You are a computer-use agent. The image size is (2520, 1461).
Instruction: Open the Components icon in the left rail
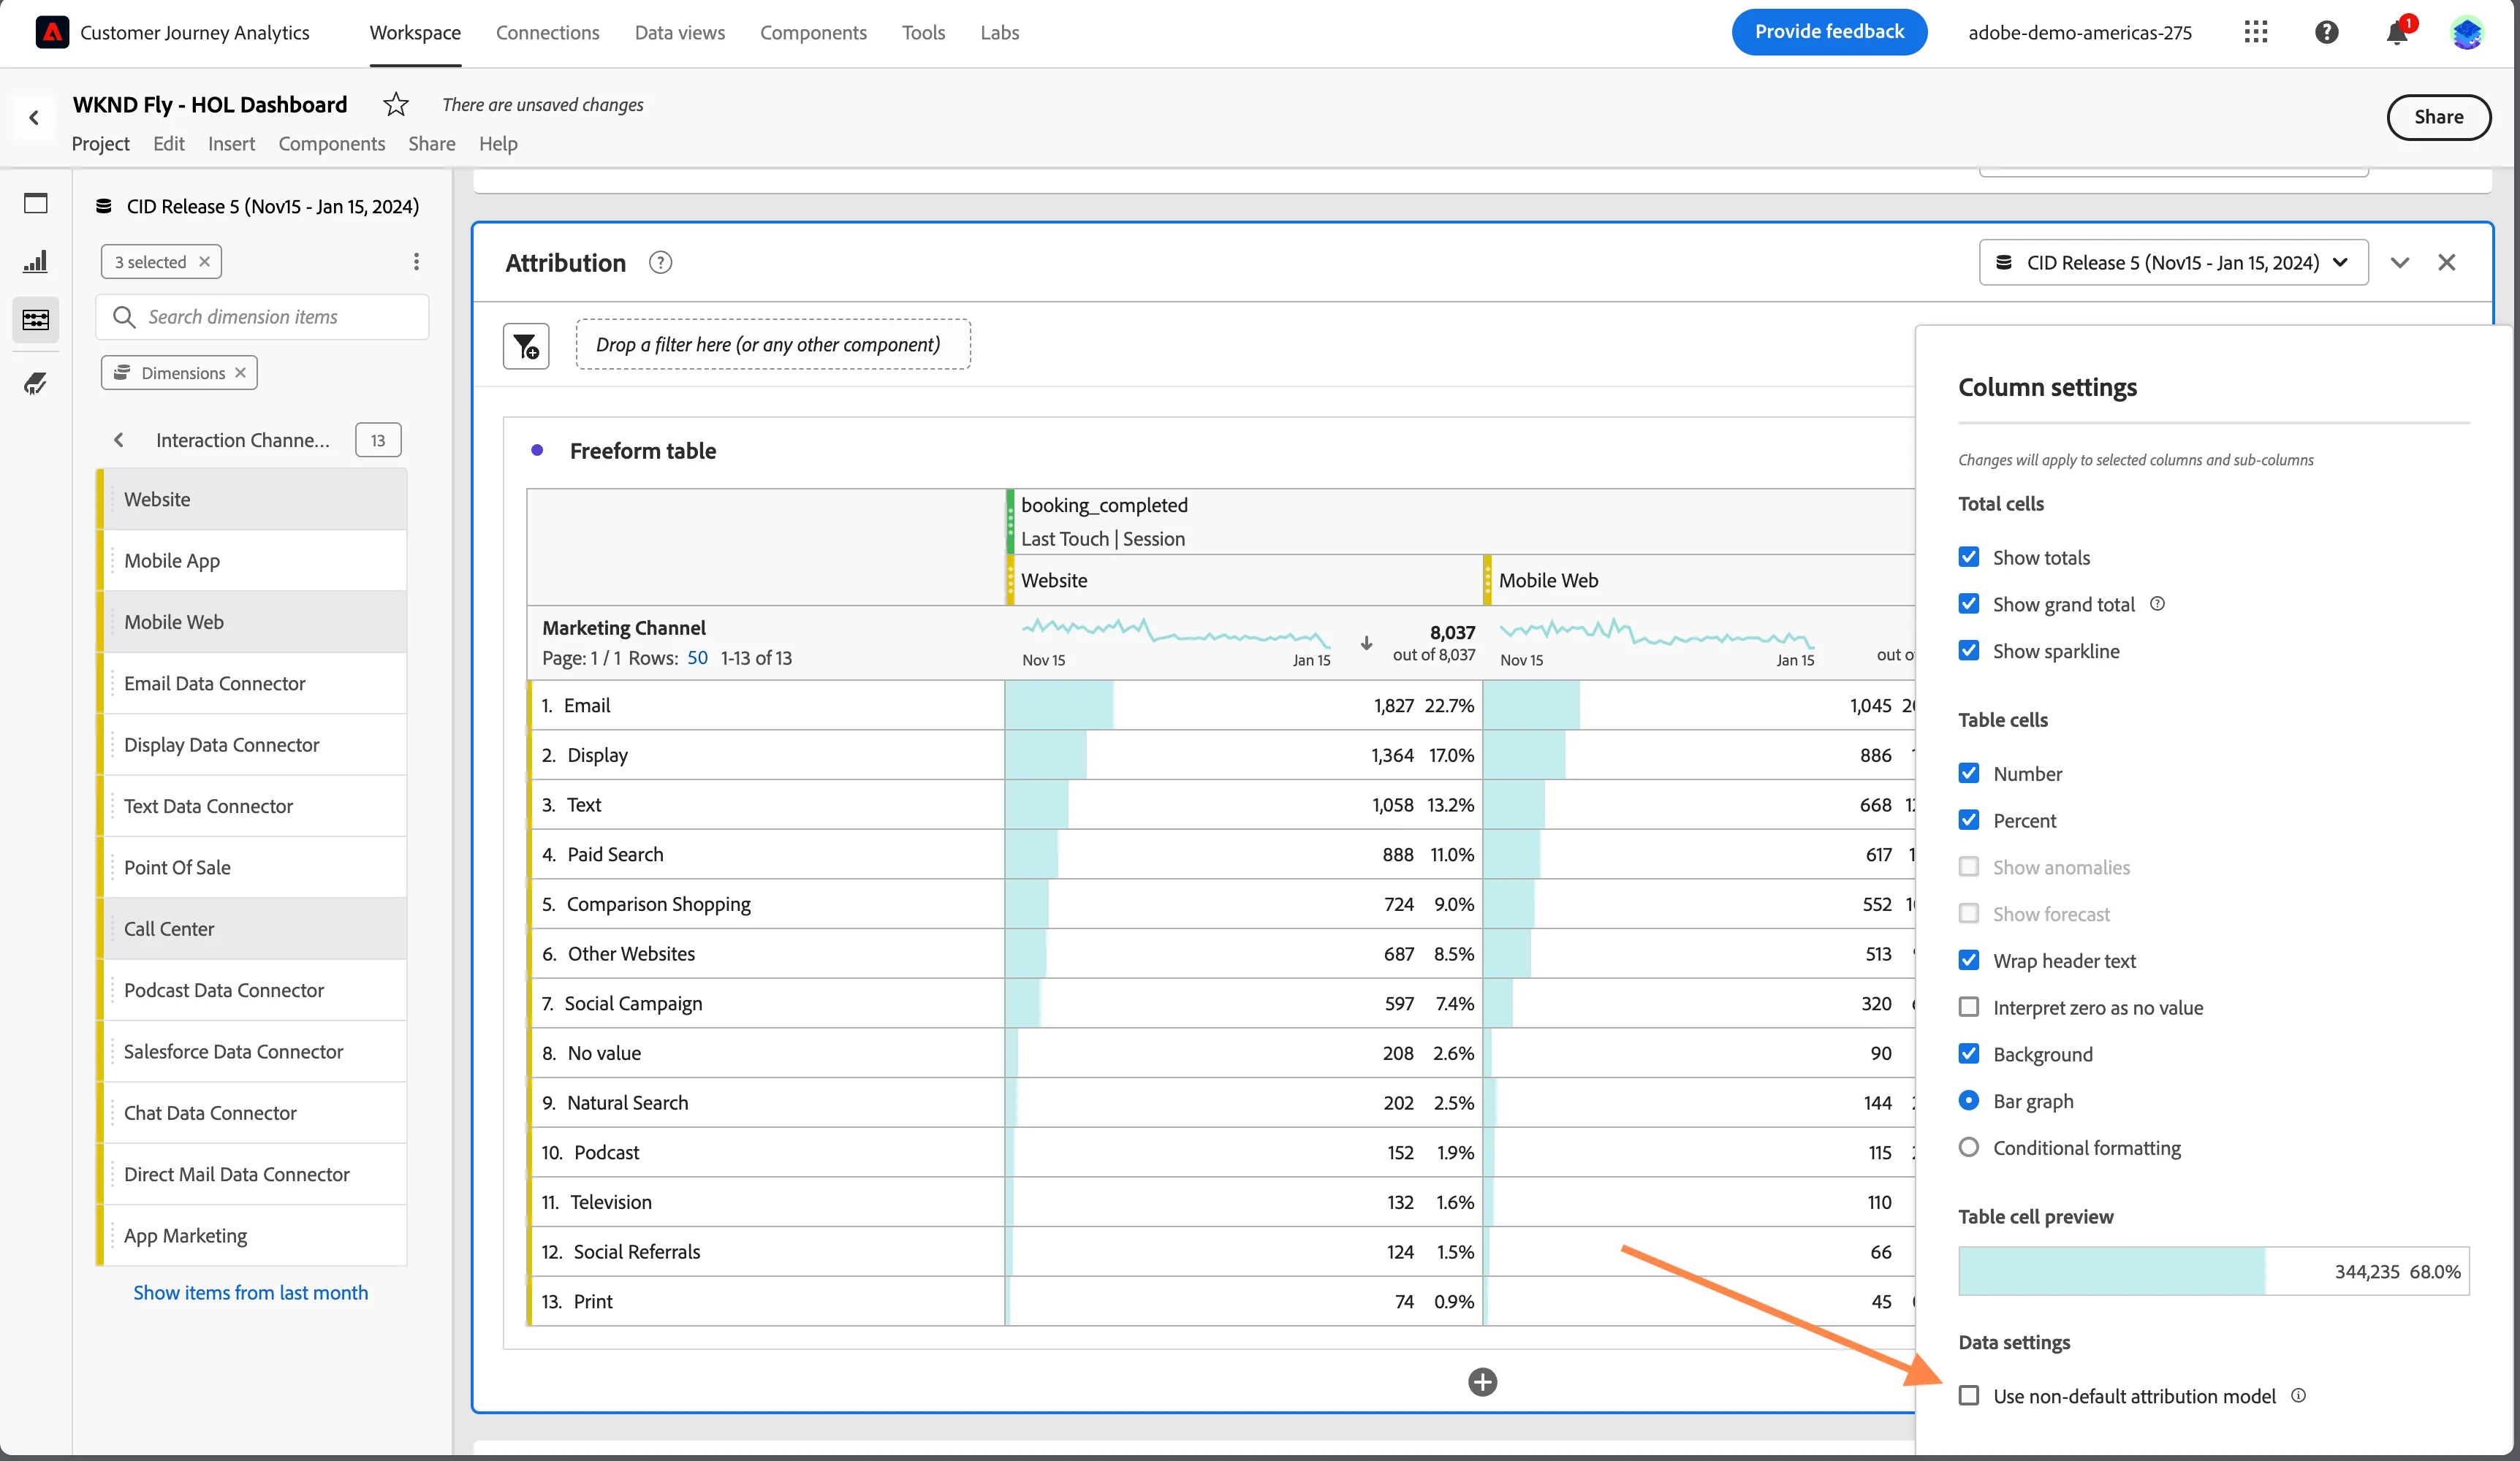[36, 320]
